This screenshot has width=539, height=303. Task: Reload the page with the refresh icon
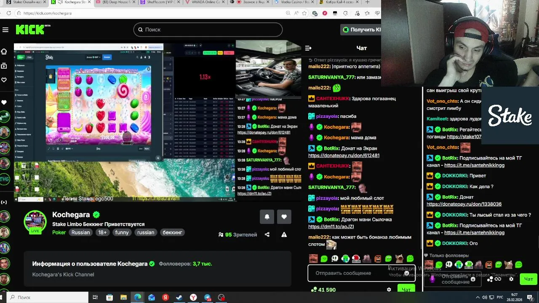(9, 13)
